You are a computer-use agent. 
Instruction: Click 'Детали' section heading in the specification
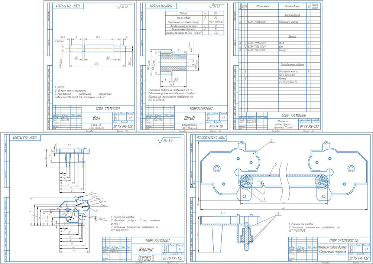[292, 36]
